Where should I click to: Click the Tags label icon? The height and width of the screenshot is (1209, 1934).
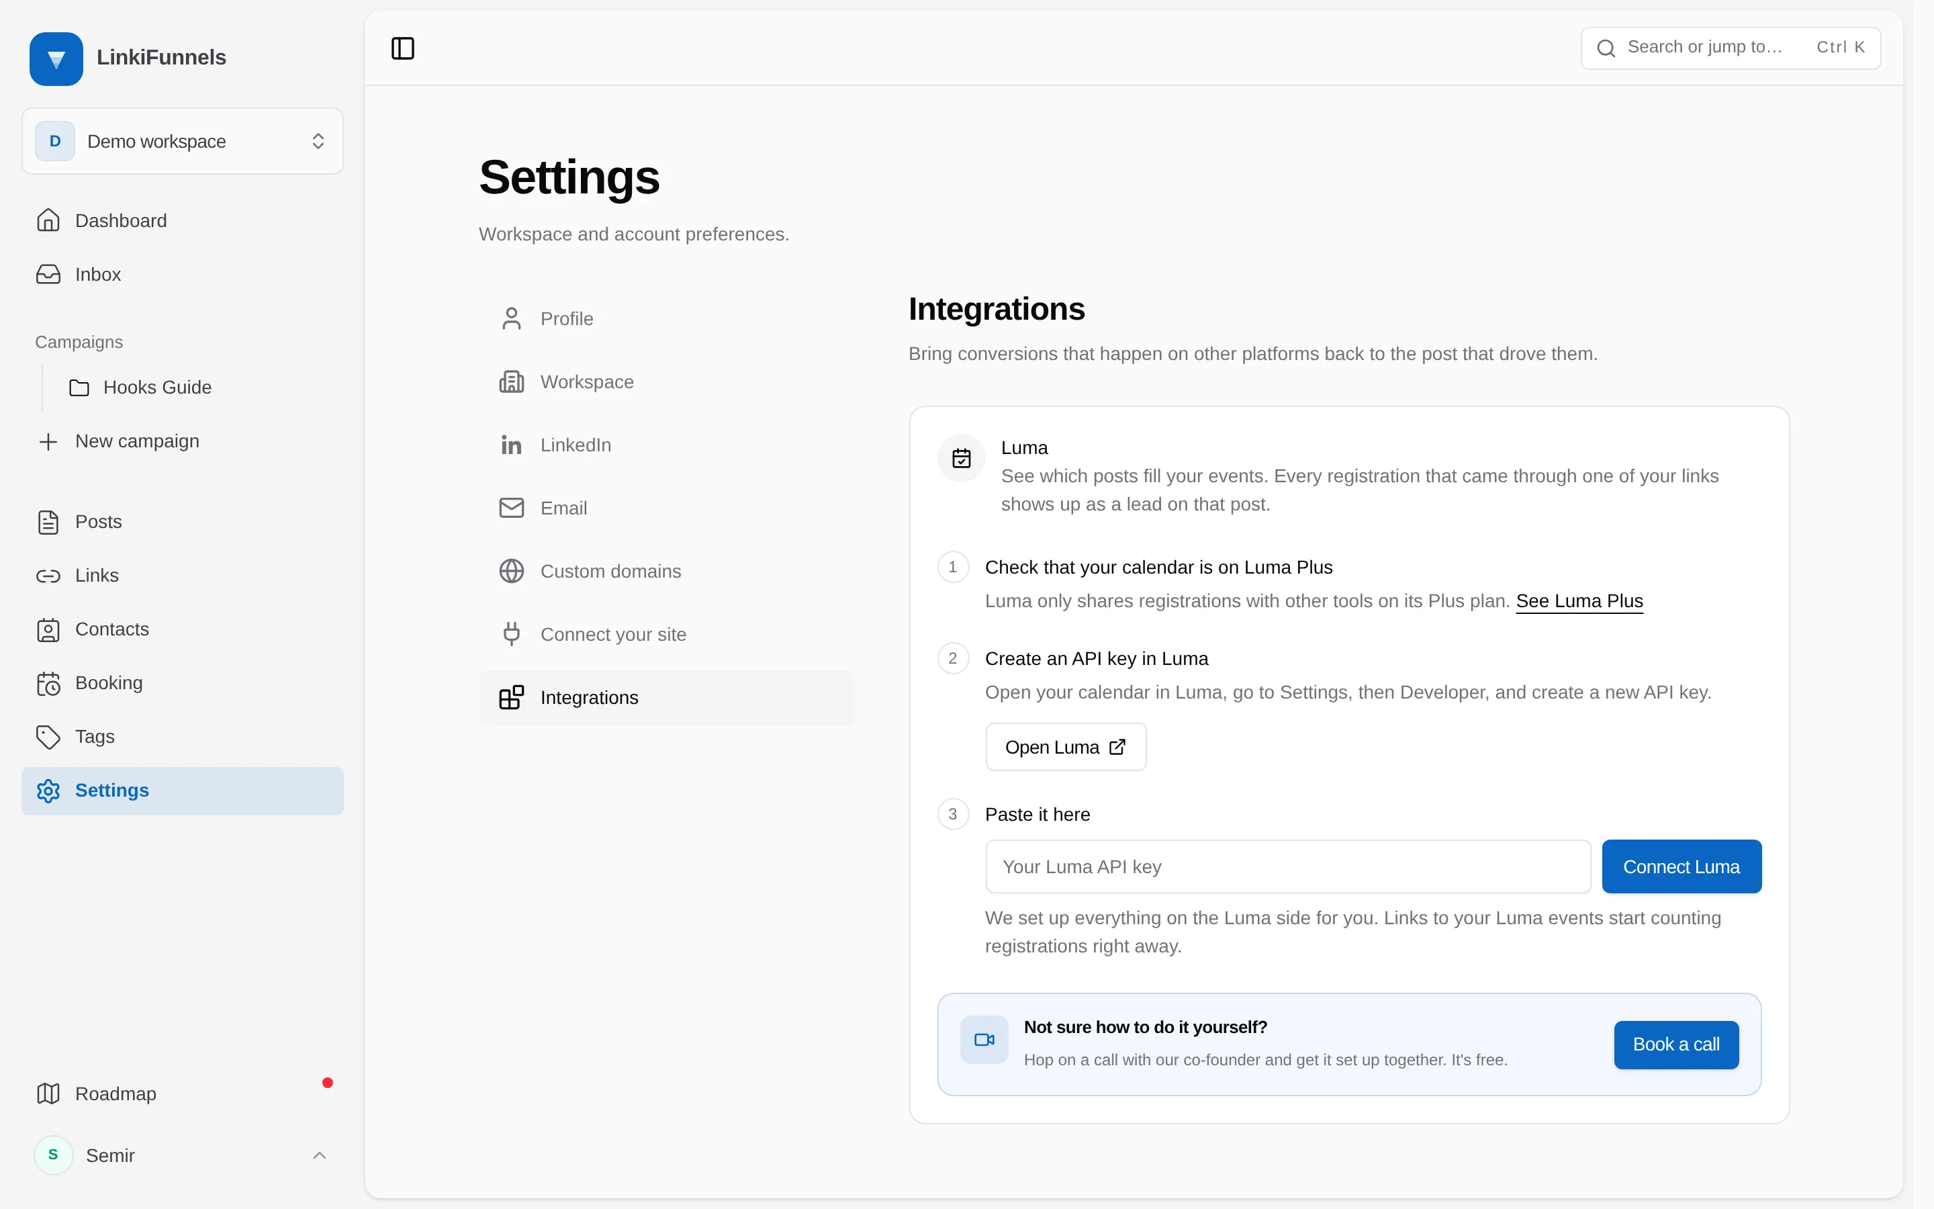click(x=48, y=736)
